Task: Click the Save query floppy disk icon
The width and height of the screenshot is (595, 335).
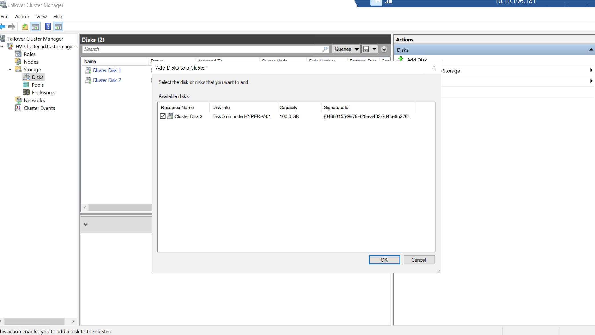Action: coord(366,49)
